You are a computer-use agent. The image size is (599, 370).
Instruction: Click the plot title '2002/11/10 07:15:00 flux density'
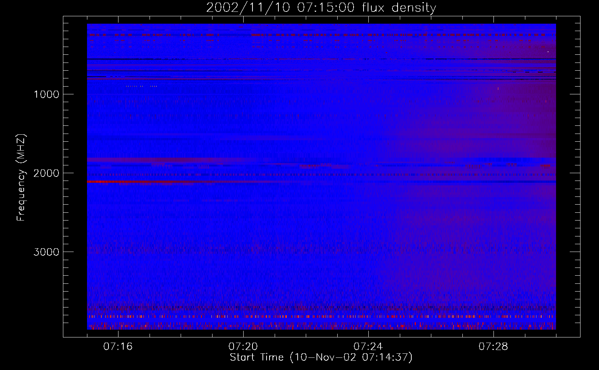click(321, 8)
